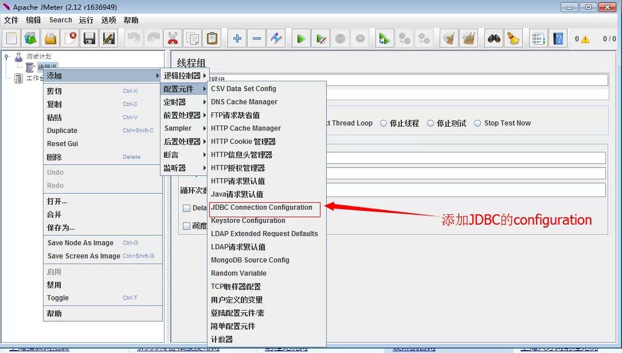This screenshot has width=622, height=353.
Task: Click Save Node As Image
Action: (103, 243)
